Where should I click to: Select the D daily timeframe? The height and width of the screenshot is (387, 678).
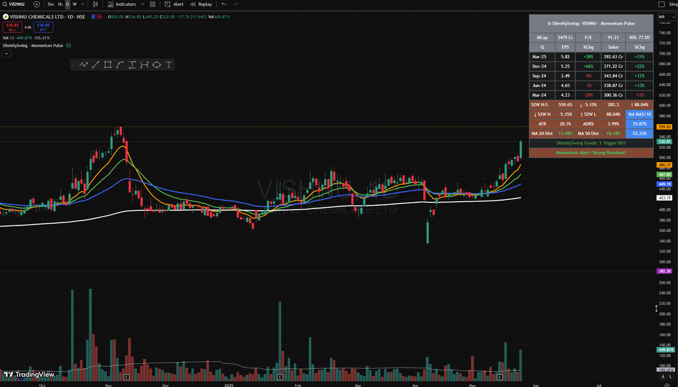(67, 4)
